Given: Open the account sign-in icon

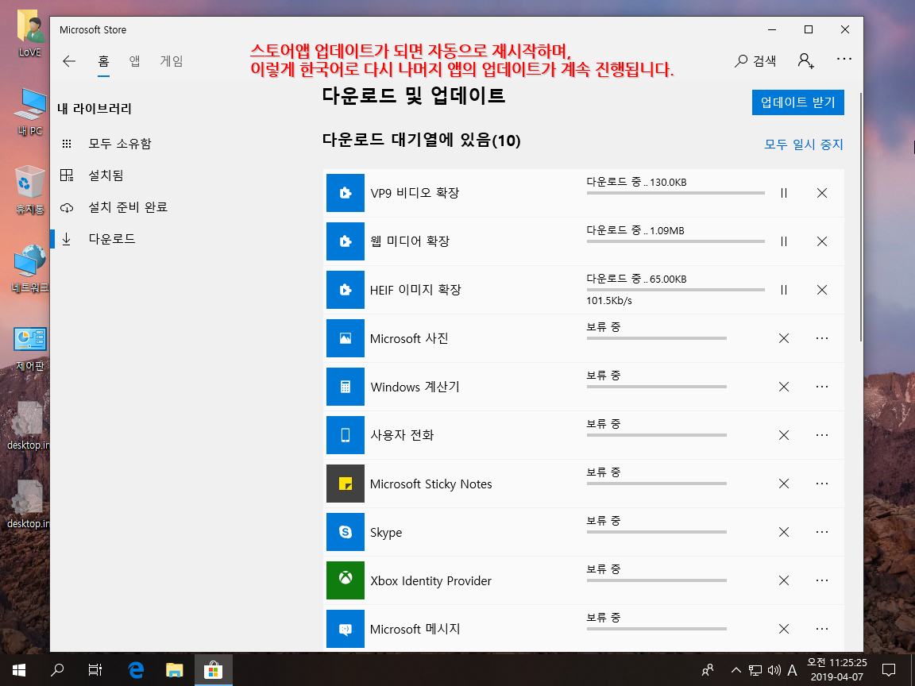Looking at the screenshot, I should 806,60.
